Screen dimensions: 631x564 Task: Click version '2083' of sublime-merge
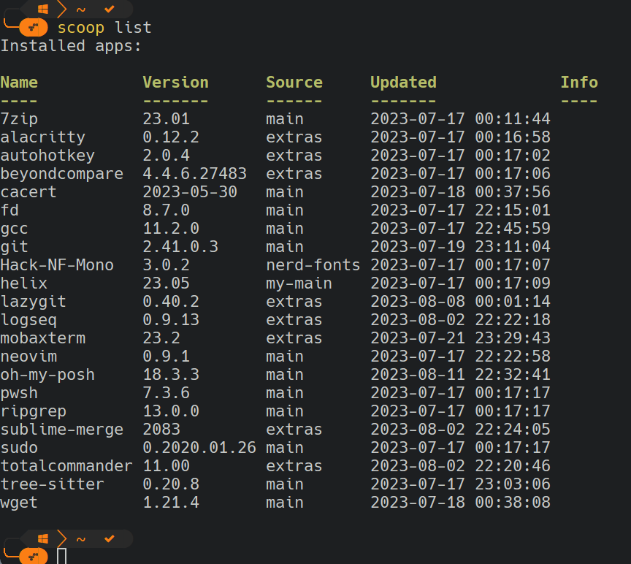pyautogui.click(x=161, y=429)
